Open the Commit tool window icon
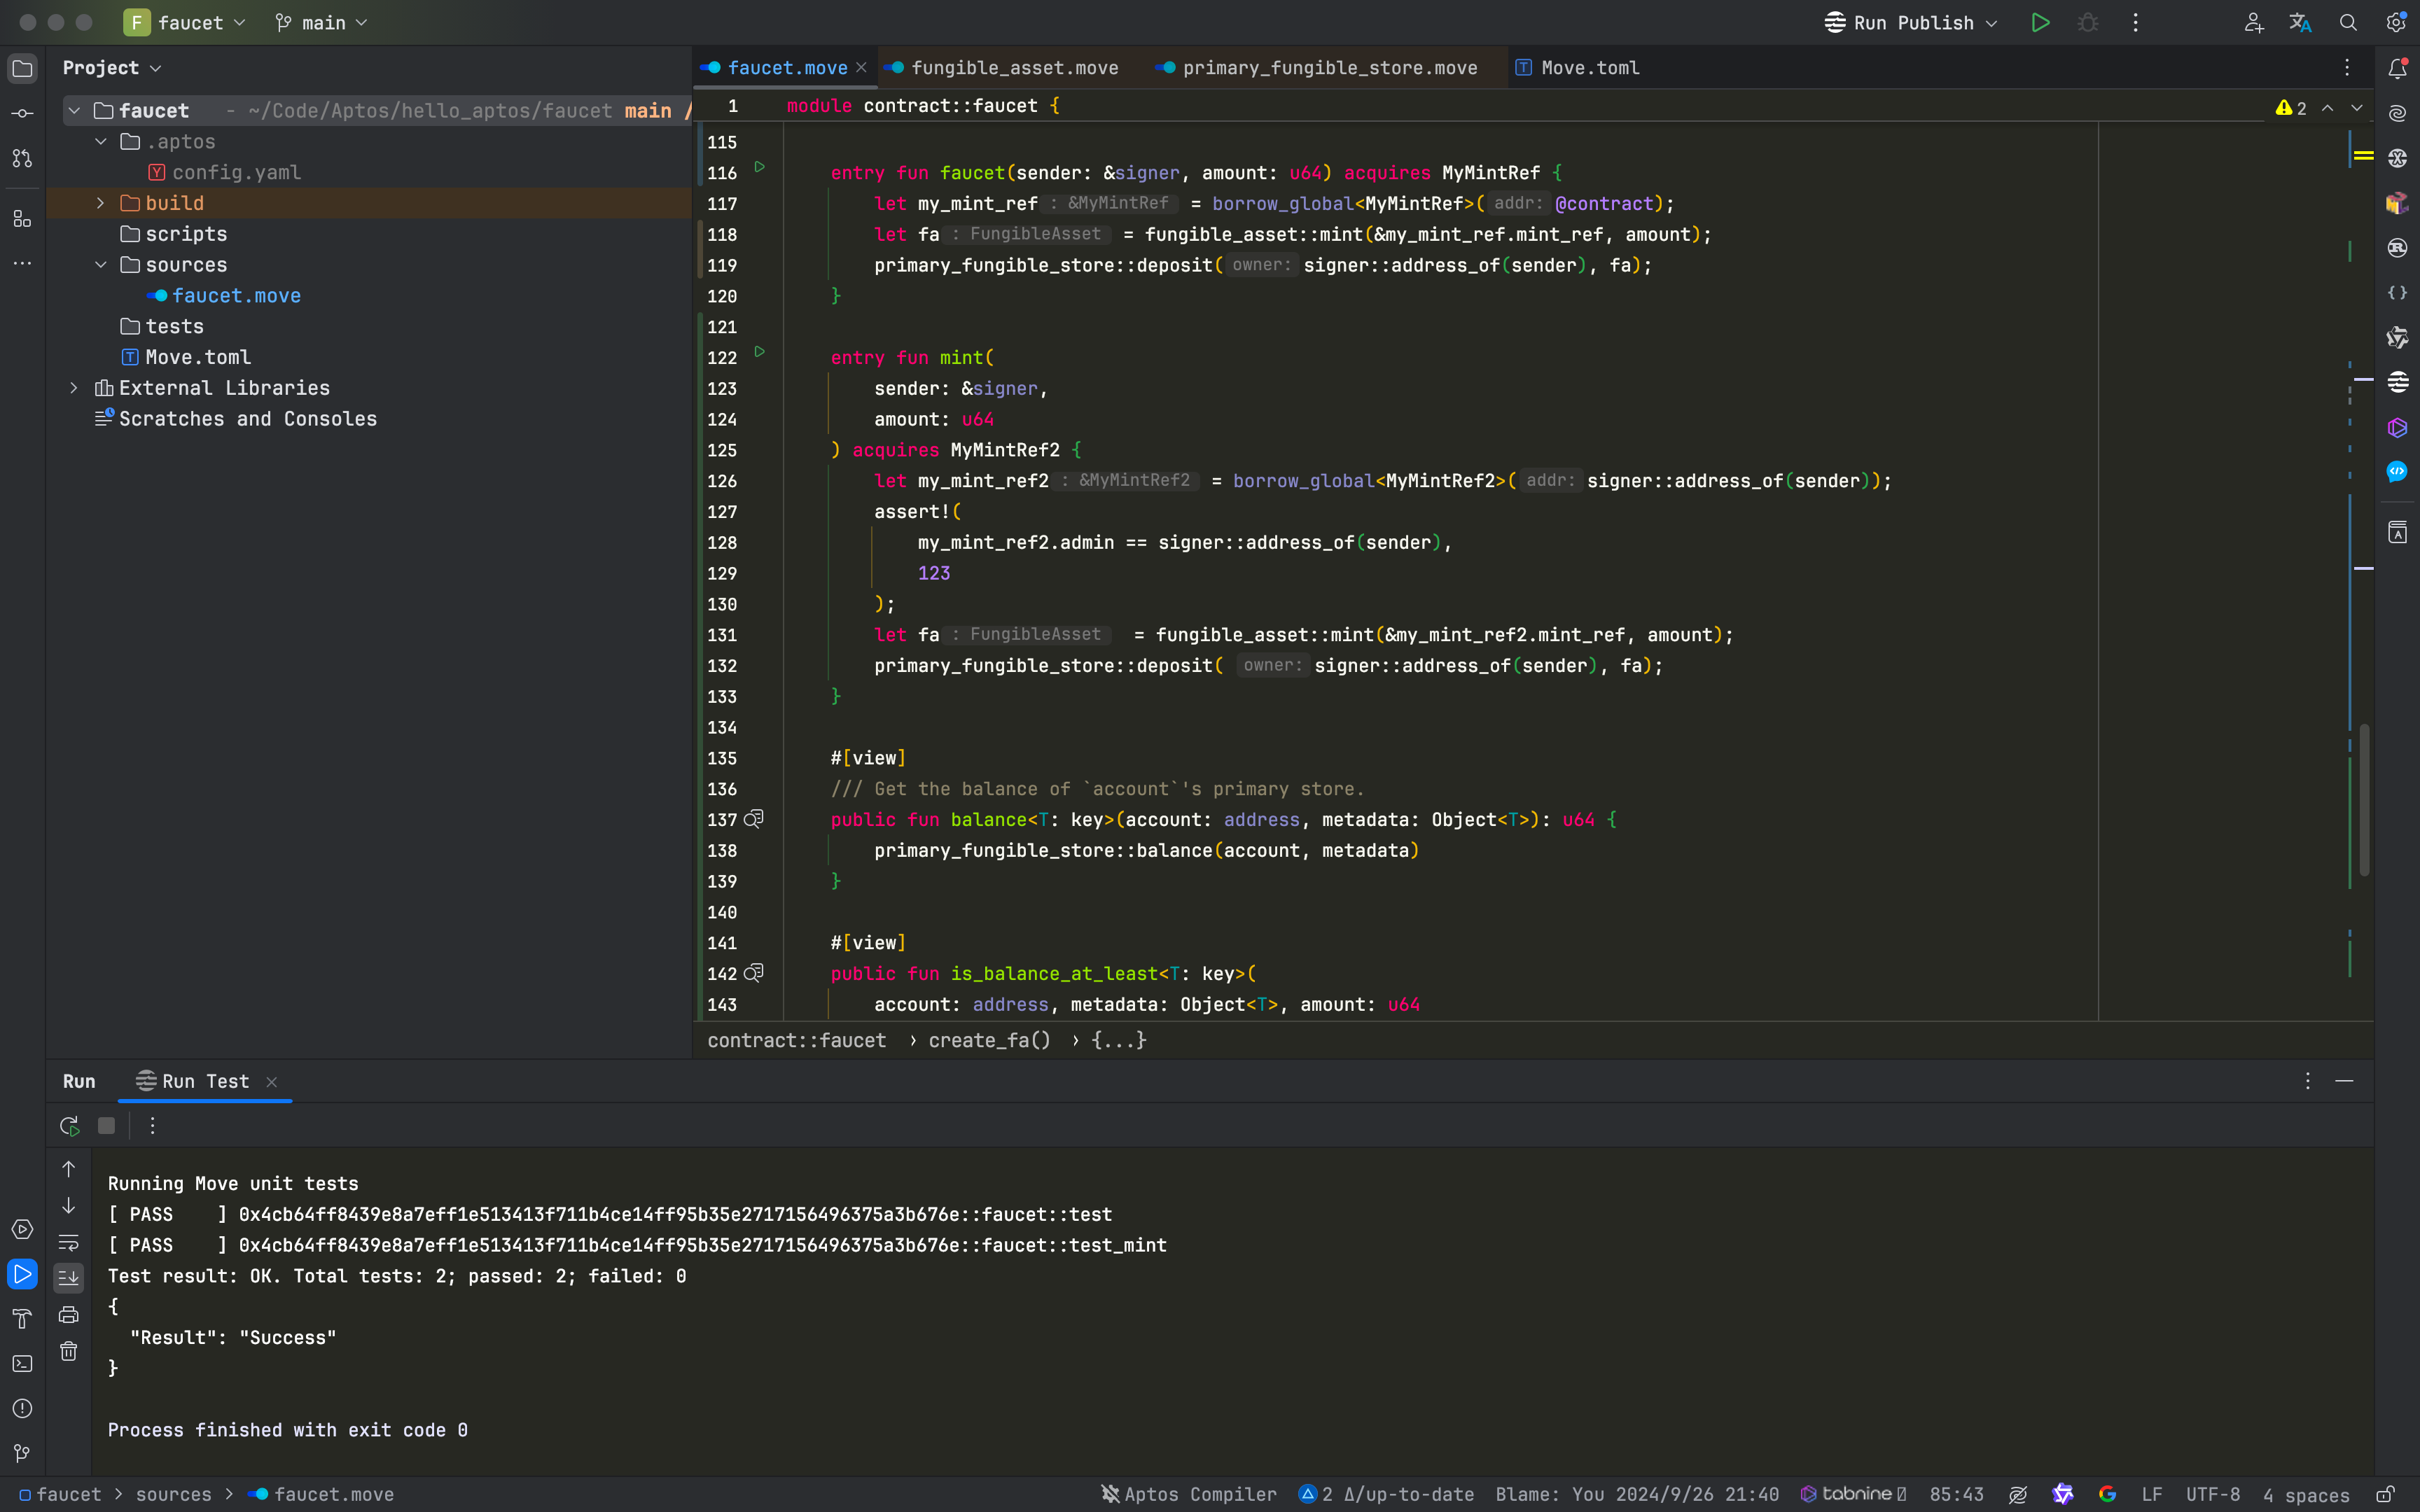 (x=22, y=113)
